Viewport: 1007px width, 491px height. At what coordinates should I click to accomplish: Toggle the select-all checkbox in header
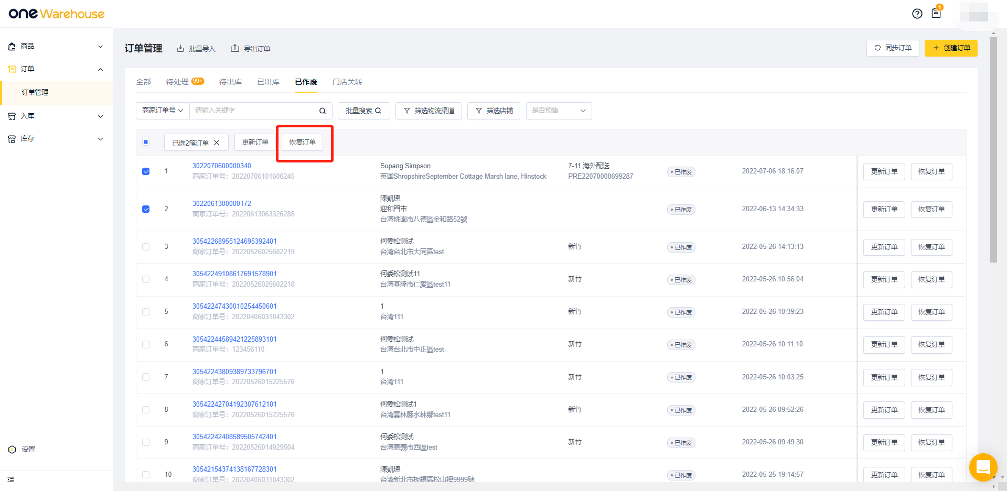[146, 142]
